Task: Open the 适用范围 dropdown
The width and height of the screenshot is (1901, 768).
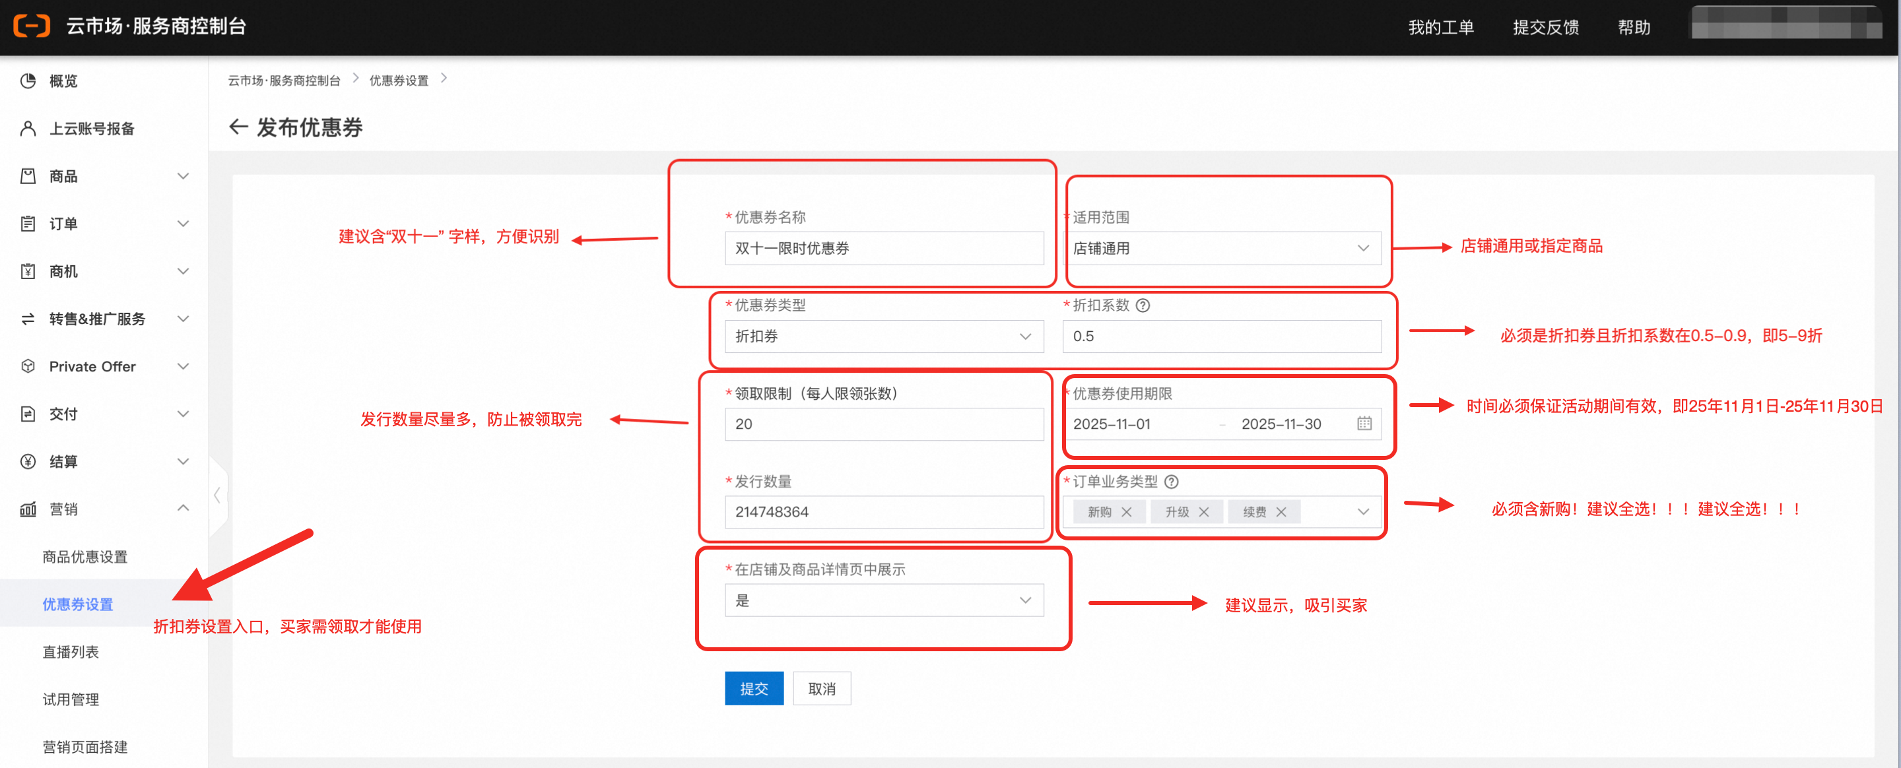Action: [x=1221, y=248]
